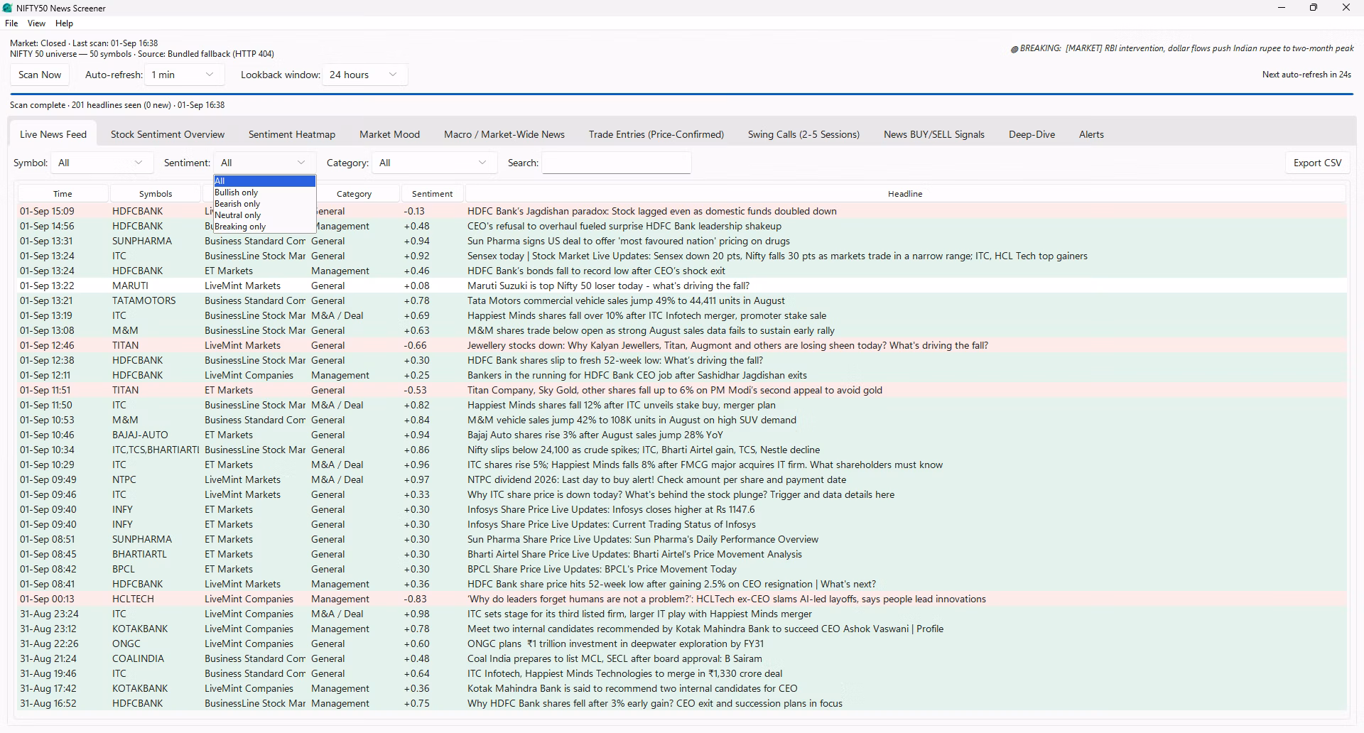Screen dimensions: 1364x733
Task: Choose 'Breaking only' sentiment option
Action: [x=264, y=227]
